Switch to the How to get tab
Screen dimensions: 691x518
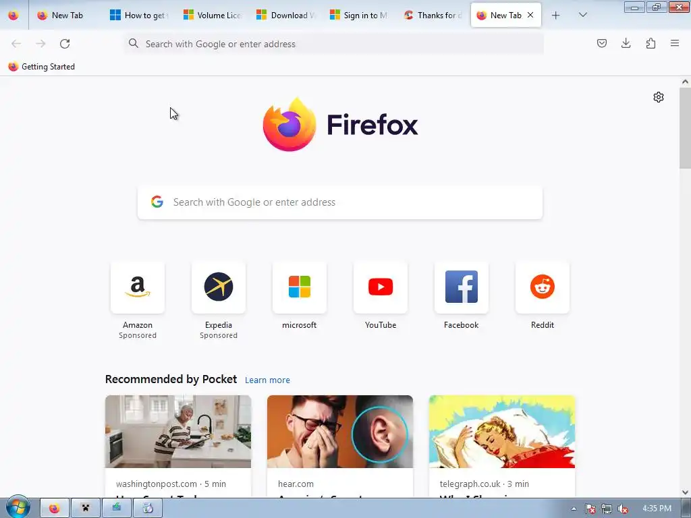[x=139, y=15]
